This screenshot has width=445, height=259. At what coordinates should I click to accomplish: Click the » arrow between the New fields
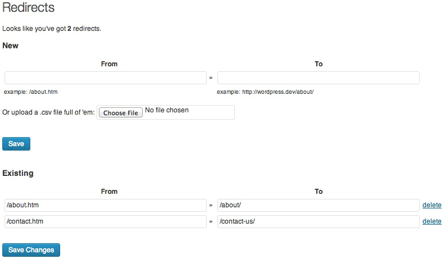pyautogui.click(x=211, y=78)
